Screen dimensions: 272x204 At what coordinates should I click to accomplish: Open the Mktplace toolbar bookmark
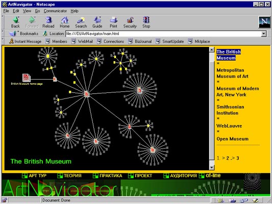click(199, 41)
